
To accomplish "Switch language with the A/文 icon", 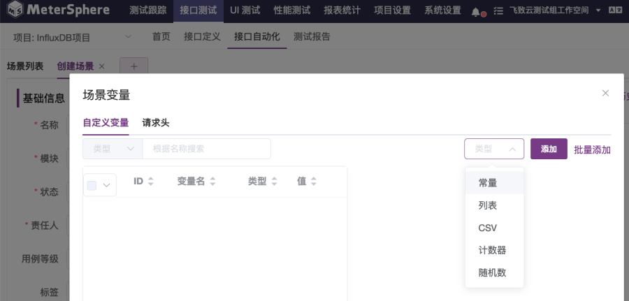I will 615,10.
